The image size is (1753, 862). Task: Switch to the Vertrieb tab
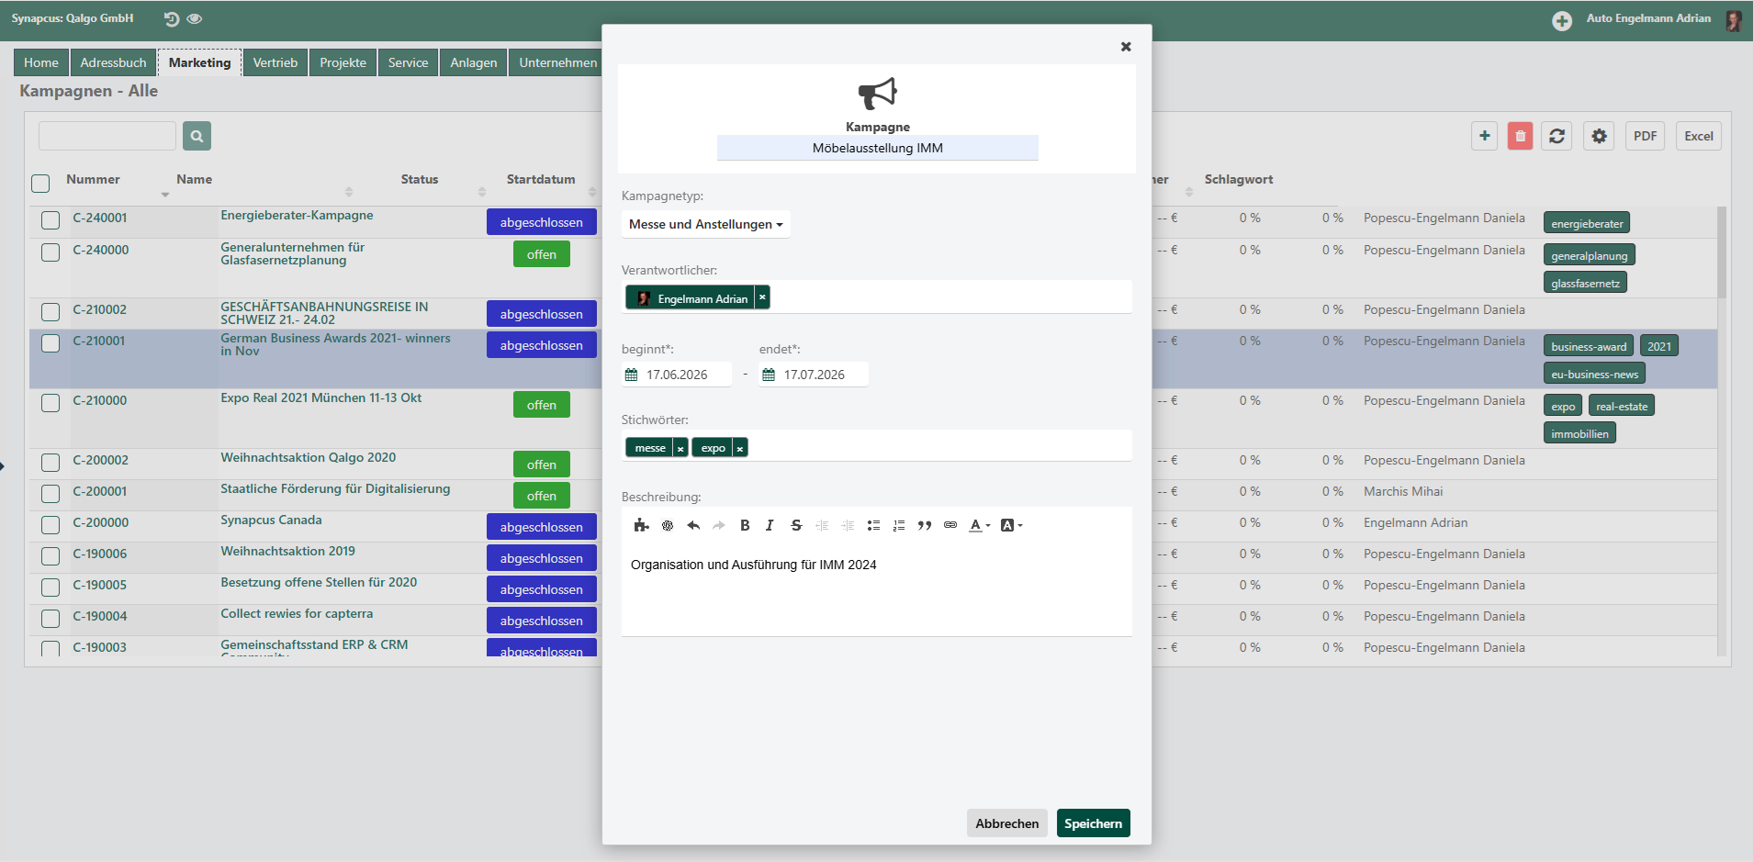275,62
